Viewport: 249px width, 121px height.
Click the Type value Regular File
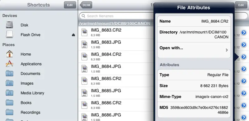pos(218,75)
